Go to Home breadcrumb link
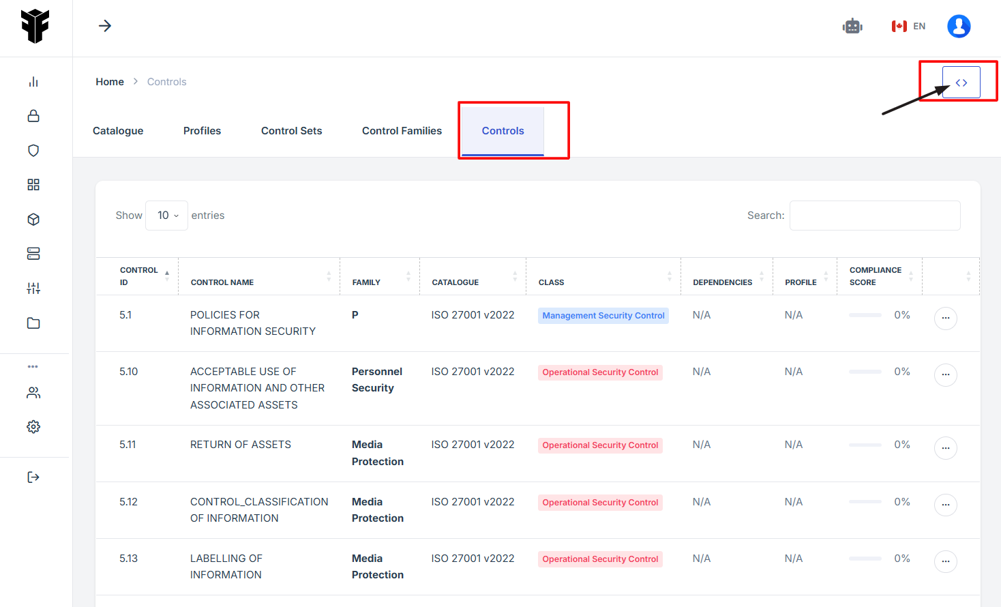Viewport: 1001px width, 607px height. [x=110, y=82]
